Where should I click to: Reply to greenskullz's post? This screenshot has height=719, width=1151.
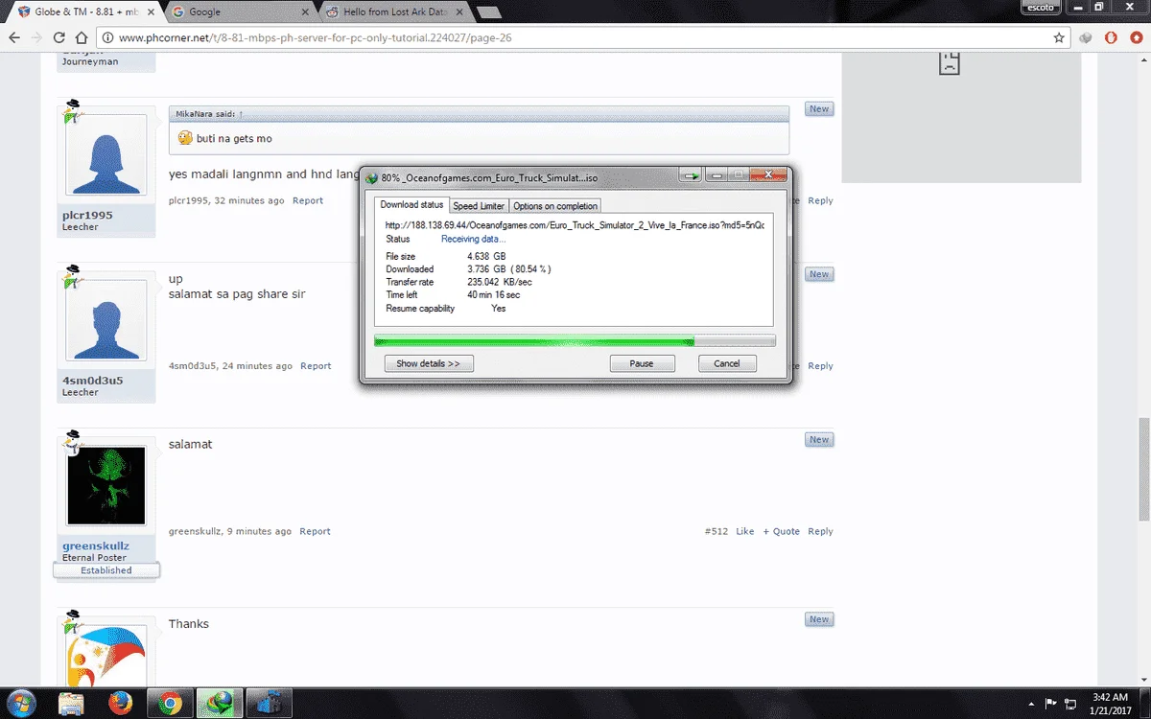point(820,531)
